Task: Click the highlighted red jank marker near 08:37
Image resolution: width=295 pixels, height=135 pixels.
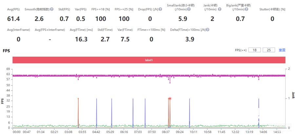Action: click(170, 98)
